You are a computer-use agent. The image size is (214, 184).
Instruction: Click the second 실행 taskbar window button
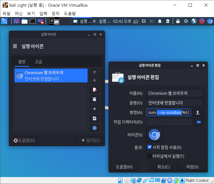102,21
